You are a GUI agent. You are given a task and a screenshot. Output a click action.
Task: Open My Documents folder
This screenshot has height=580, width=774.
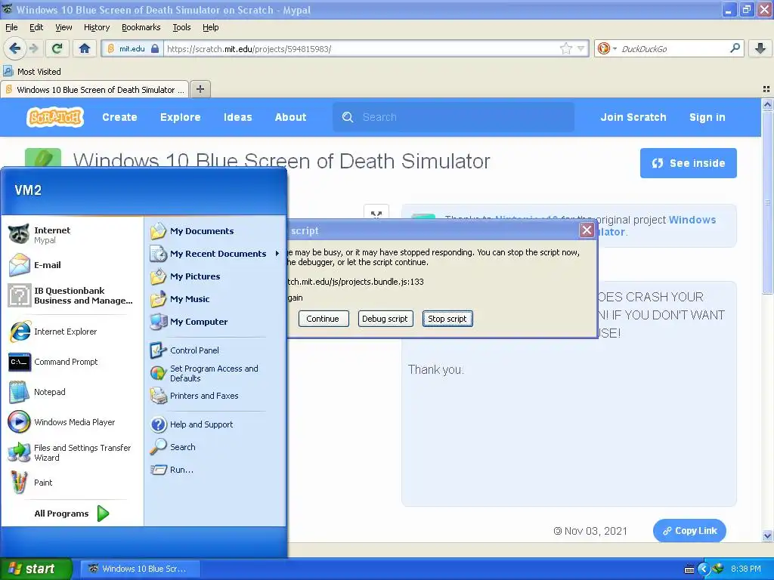tap(215, 231)
